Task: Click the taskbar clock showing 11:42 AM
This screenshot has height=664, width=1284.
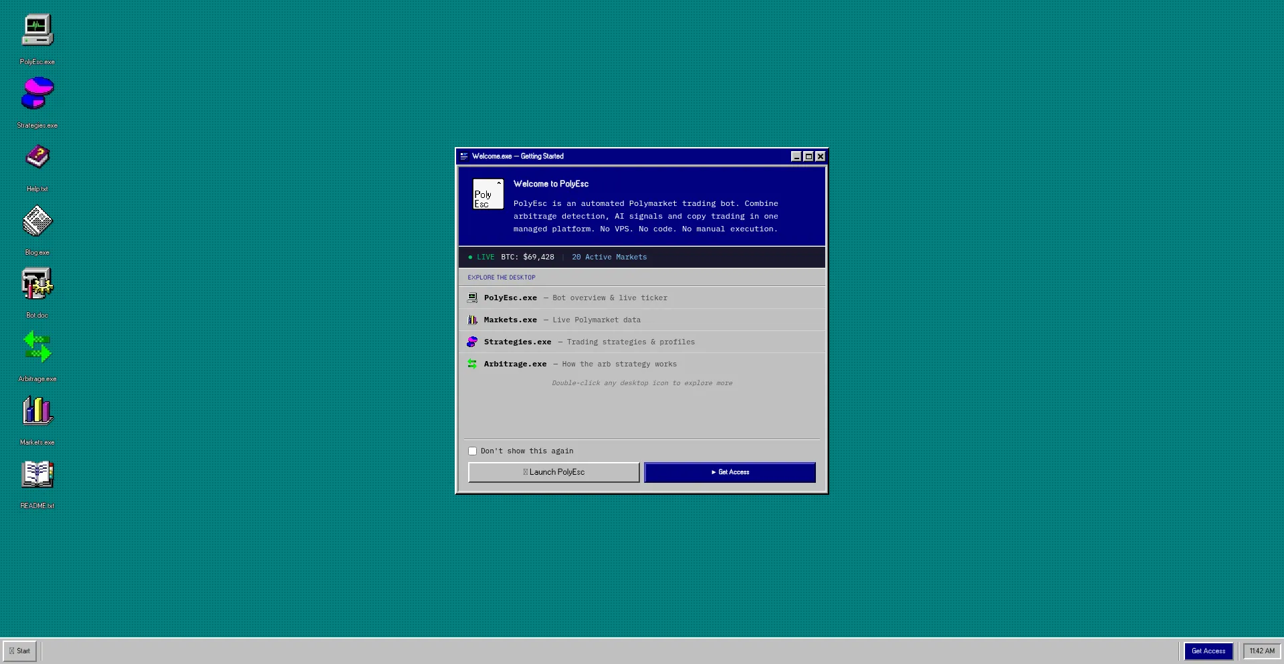Action: [x=1262, y=651]
